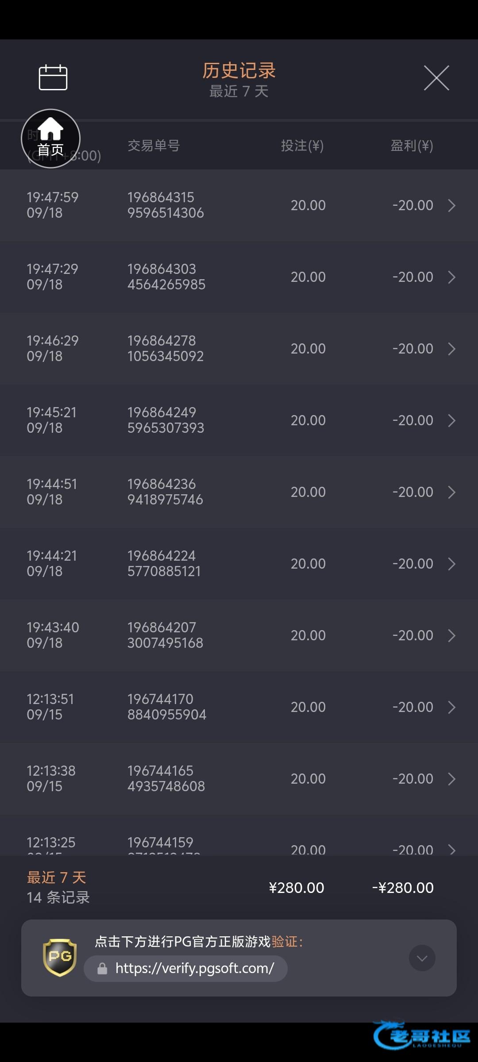Screen dimensions: 478x1062
Task: Click the history records title
Action: (239, 71)
